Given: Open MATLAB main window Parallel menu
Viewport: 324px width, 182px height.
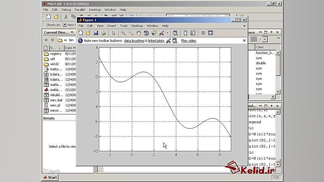Looking at the screenshot, I should point(80,10).
